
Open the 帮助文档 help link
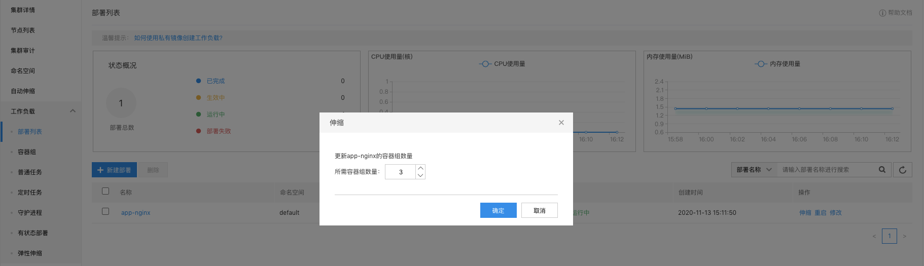click(x=896, y=13)
